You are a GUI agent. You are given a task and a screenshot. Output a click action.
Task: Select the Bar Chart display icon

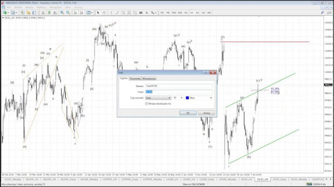tap(43, 13)
